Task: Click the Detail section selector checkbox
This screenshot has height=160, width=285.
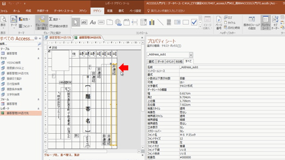Action: 49,52
